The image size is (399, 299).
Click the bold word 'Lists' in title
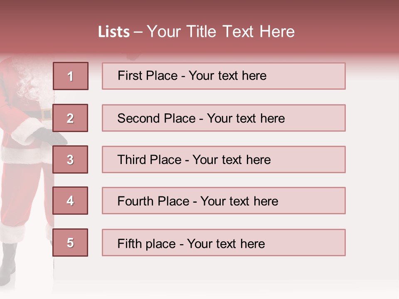coord(114,32)
